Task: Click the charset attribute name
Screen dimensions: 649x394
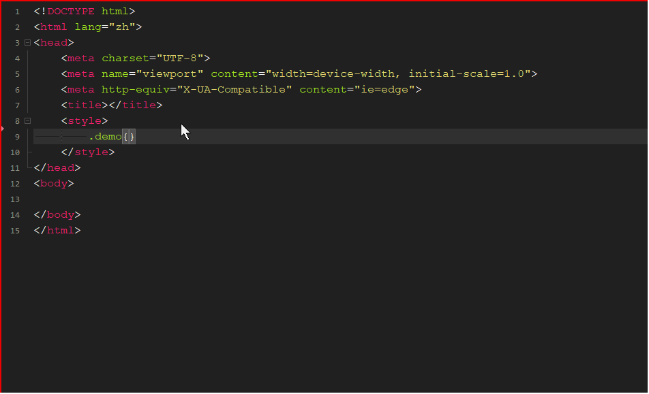Action: point(125,59)
